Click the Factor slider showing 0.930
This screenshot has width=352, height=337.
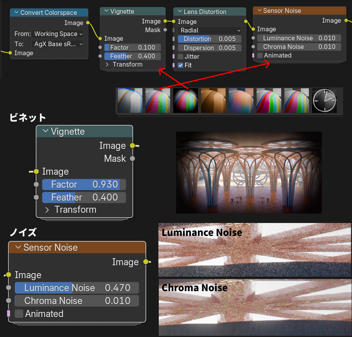pos(84,185)
